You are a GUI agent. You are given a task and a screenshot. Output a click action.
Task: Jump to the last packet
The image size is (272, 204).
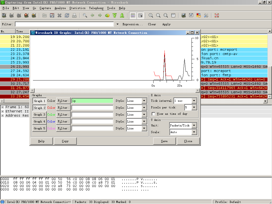tap(122, 15)
